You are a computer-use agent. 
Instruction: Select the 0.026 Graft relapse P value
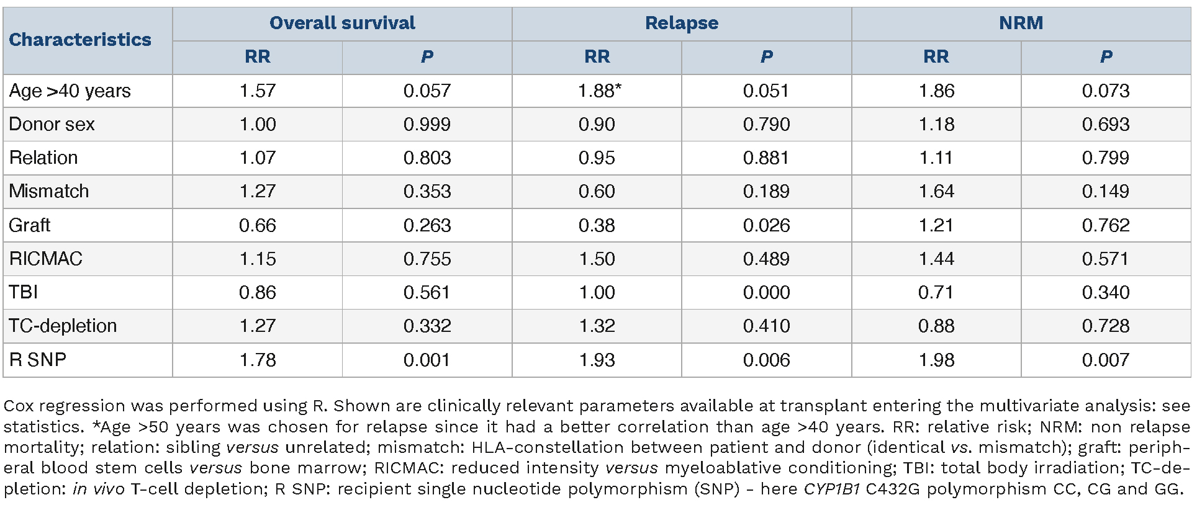click(766, 225)
